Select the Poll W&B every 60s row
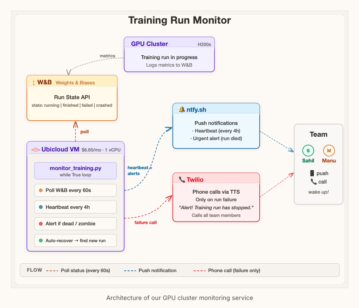 point(75,190)
